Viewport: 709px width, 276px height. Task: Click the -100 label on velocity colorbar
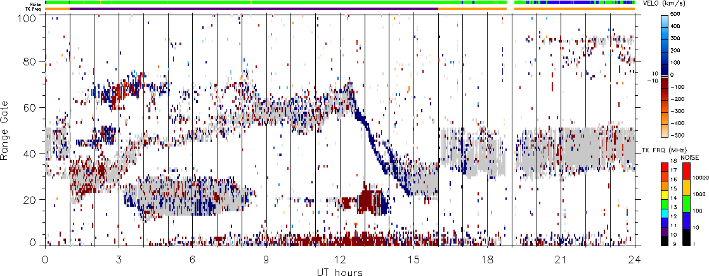(677, 86)
